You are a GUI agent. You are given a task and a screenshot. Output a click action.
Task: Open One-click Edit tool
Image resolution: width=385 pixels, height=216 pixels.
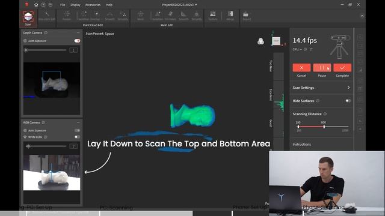pos(47,16)
